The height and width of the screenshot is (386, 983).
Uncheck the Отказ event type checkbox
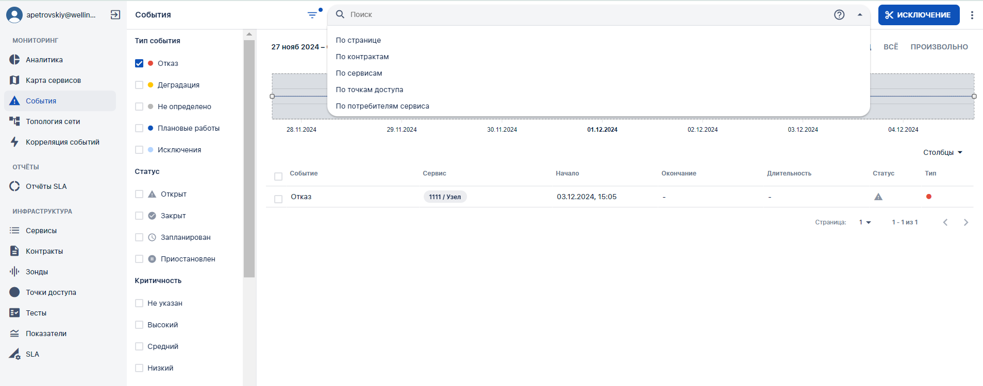(x=139, y=63)
